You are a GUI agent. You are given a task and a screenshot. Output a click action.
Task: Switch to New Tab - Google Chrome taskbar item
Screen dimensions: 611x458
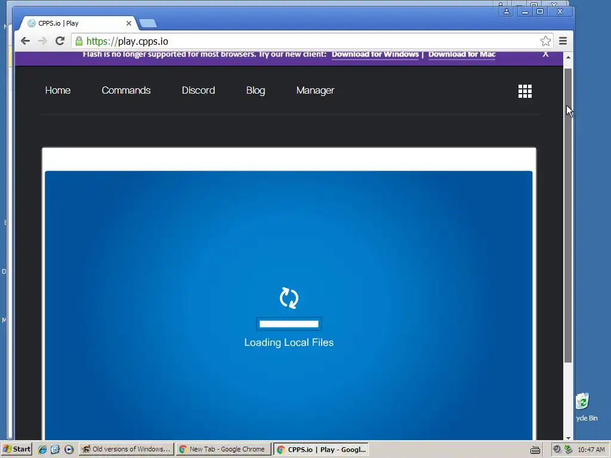click(223, 449)
